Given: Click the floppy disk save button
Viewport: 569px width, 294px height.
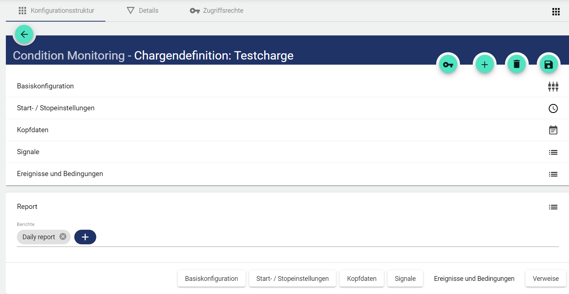Looking at the screenshot, I should pyautogui.click(x=549, y=65).
